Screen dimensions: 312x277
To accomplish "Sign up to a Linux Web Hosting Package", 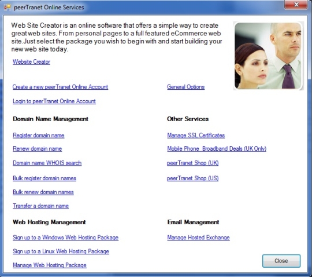I will click(61, 252).
